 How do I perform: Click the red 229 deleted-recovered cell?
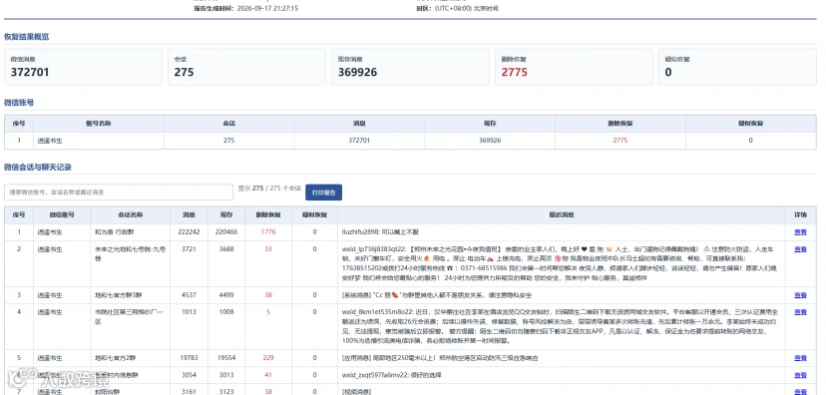(x=268, y=358)
